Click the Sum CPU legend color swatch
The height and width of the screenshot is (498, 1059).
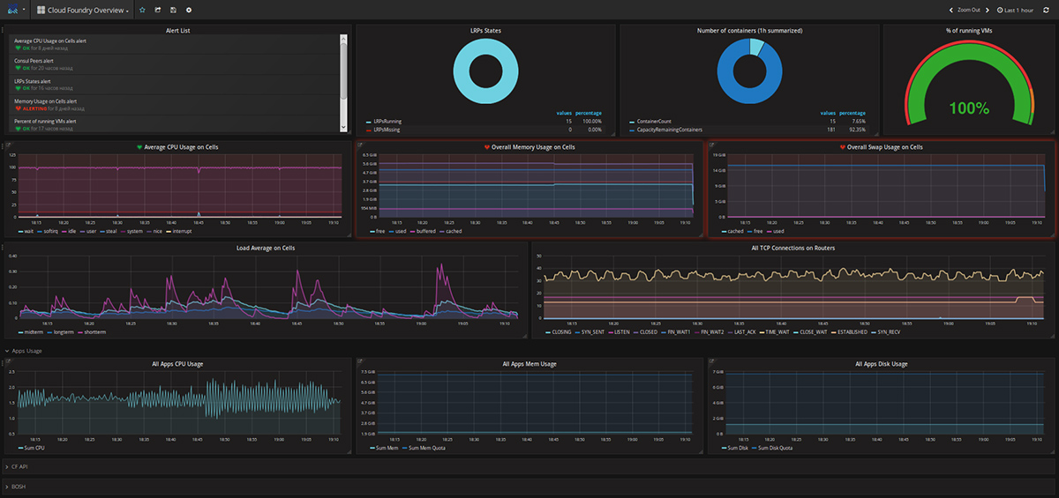pyautogui.click(x=20, y=448)
